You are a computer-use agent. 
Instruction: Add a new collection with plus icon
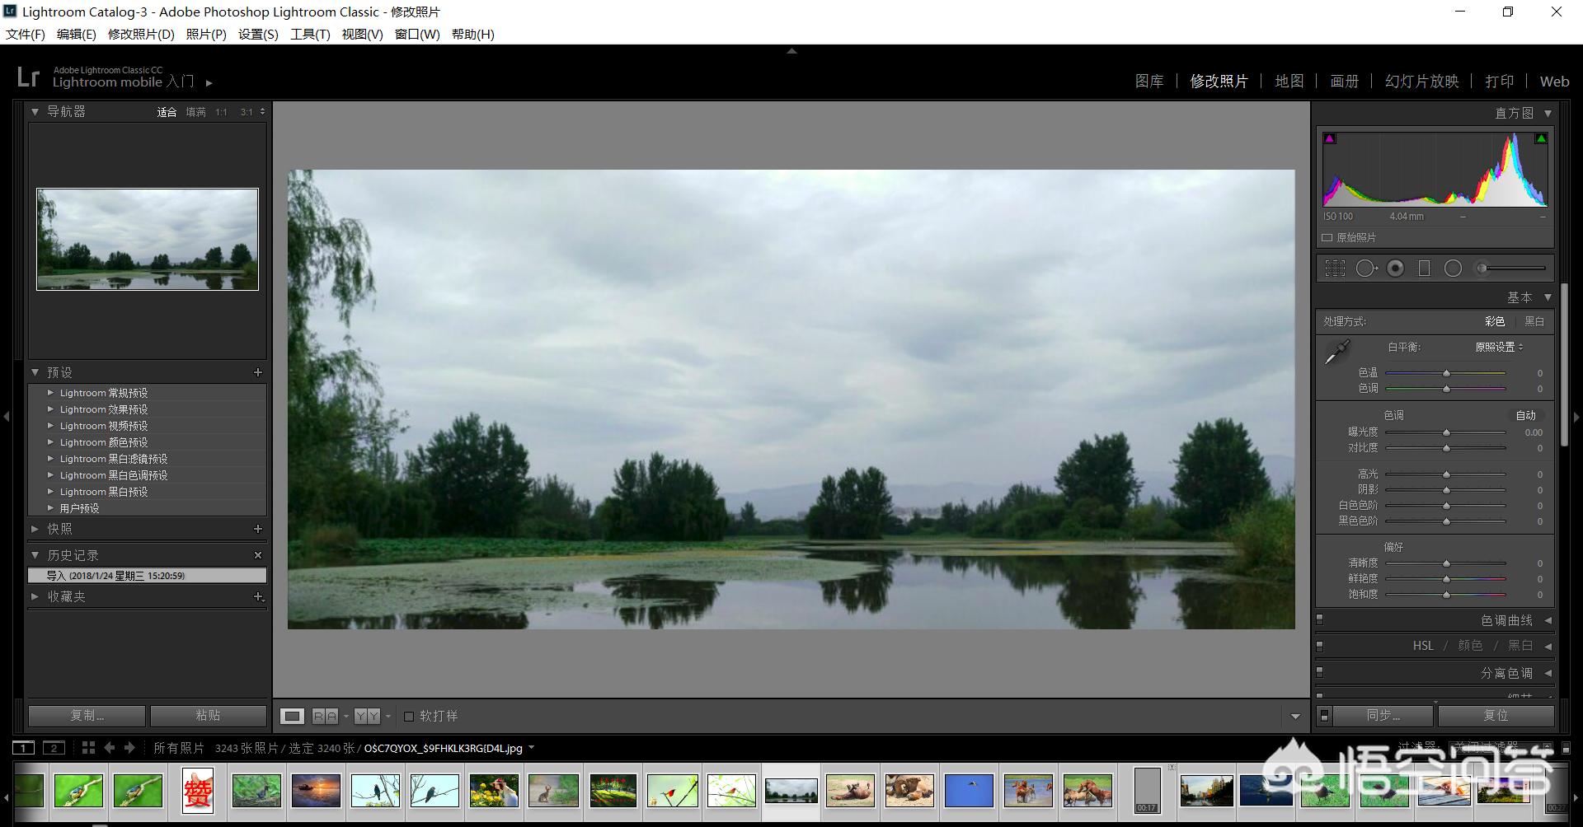(x=258, y=596)
